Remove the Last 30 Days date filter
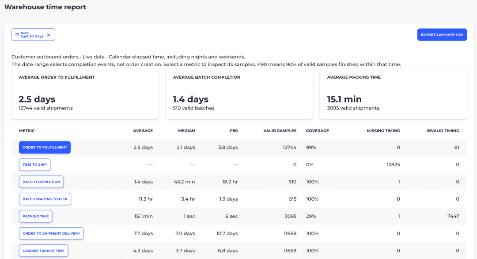Image resolution: width=477 pixels, height=259 pixels. (49, 35)
